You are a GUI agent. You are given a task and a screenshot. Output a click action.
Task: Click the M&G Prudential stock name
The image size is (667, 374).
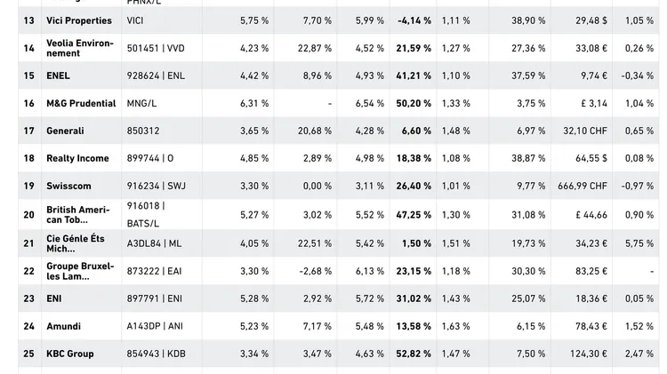(x=81, y=104)
